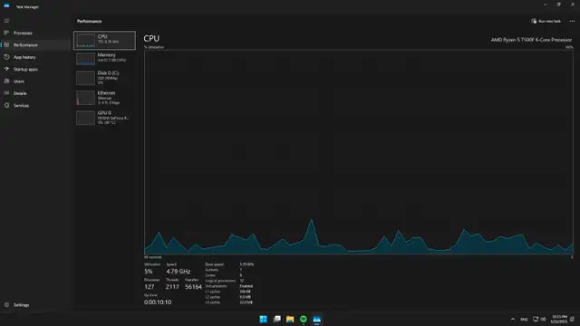Open the three-dot more options menu
Image resolution: width=580 pixels, height=326 pixels.
coord(572,21)
